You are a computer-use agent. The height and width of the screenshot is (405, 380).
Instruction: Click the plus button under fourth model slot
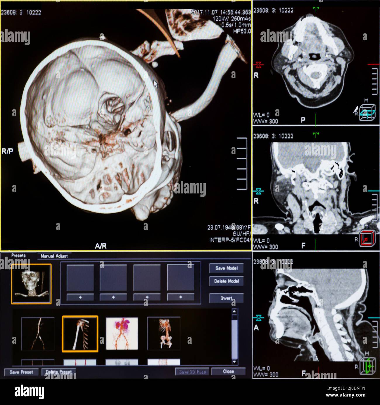point(181,297)
